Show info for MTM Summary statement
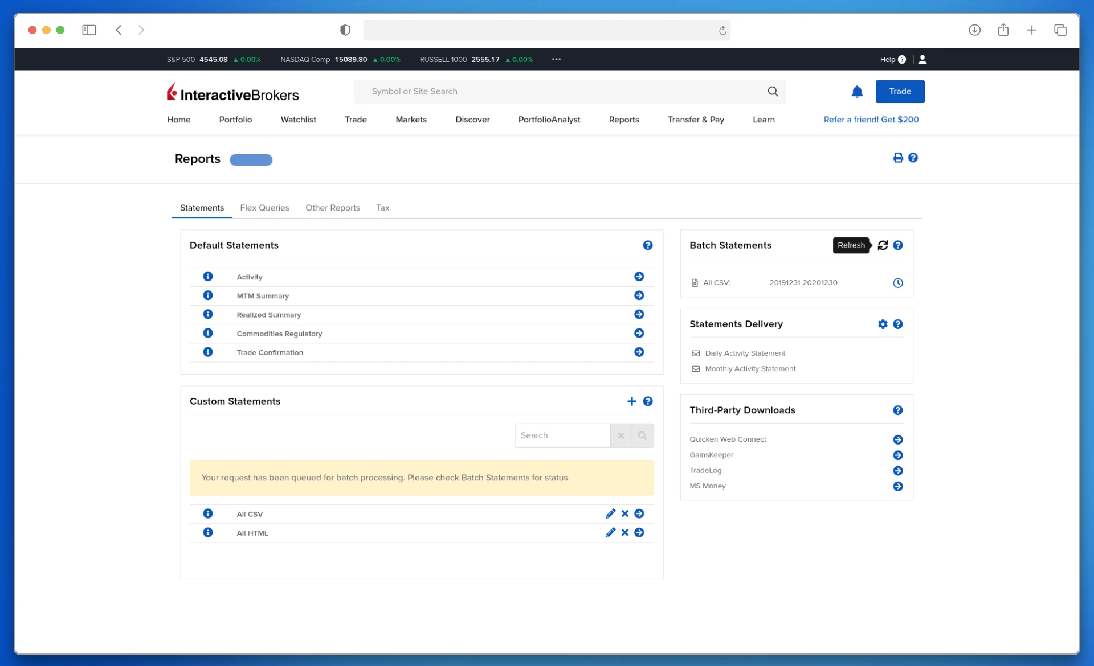This screenshot has width=1094, height=666. (208, 295)
